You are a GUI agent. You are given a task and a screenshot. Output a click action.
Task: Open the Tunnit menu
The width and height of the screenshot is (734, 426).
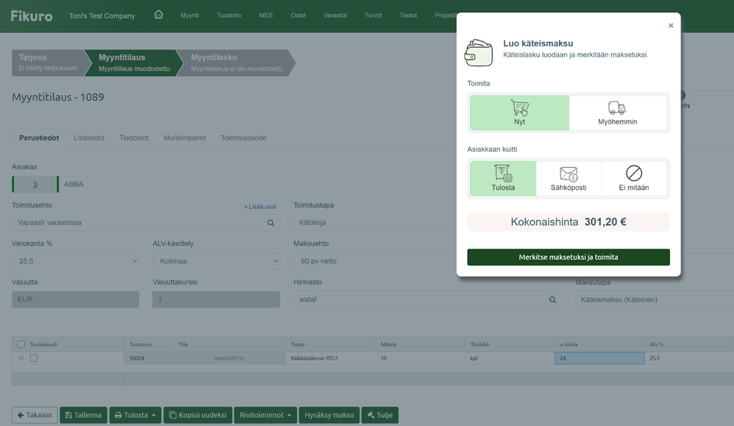coord(373,15)
